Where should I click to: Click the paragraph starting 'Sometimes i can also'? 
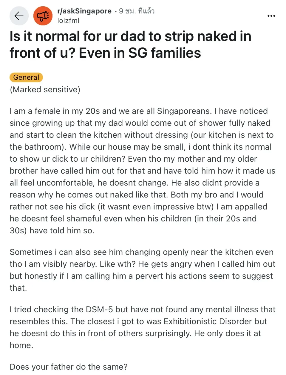click(143, 270)
